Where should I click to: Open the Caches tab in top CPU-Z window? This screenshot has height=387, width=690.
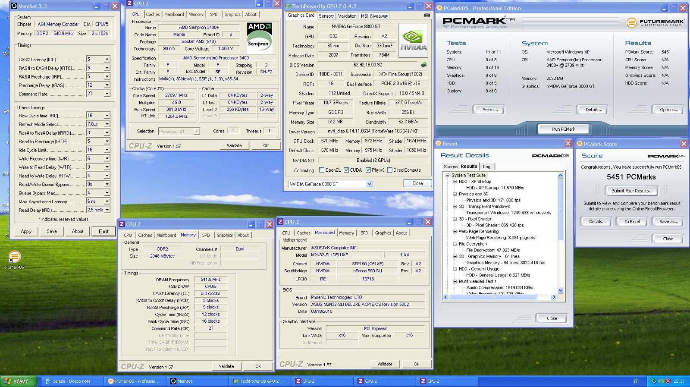(x=153, y=14)
